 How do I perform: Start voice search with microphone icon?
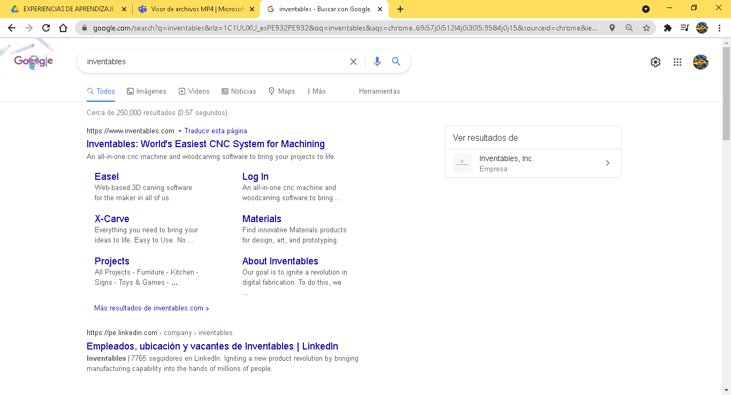pos(377,62)
